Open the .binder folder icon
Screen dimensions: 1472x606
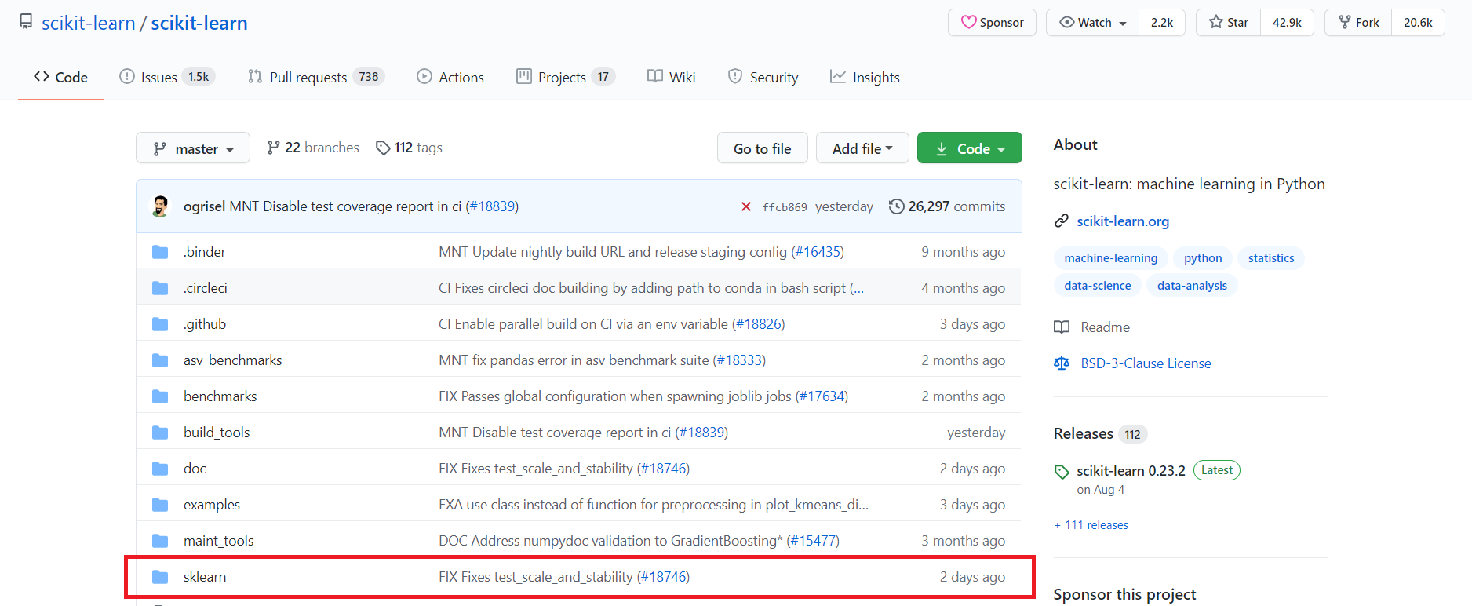click(x=160, y=252)
